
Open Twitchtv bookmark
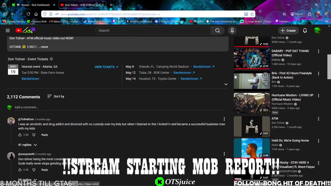point(282,21)
